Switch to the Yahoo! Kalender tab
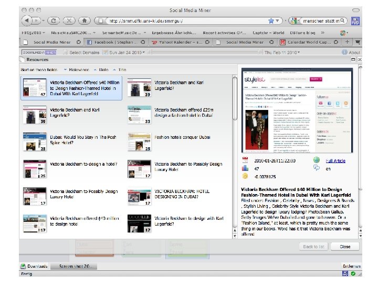The image size is (378, 284). click(x=180, y=42)
